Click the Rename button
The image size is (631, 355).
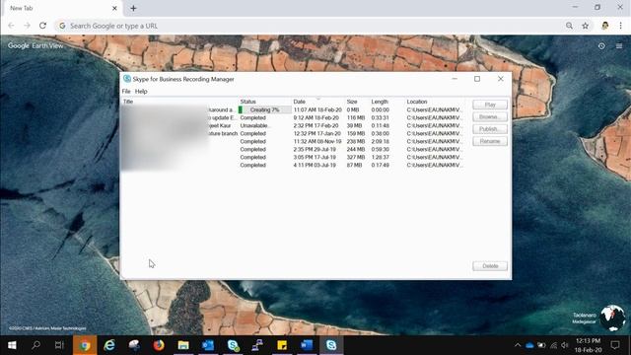click(x=490, y=141)
